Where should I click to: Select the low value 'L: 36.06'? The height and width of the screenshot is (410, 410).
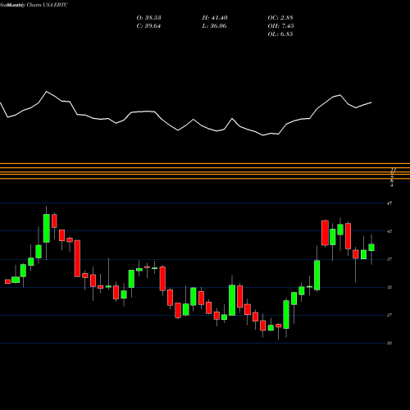(x=214, y=26)
